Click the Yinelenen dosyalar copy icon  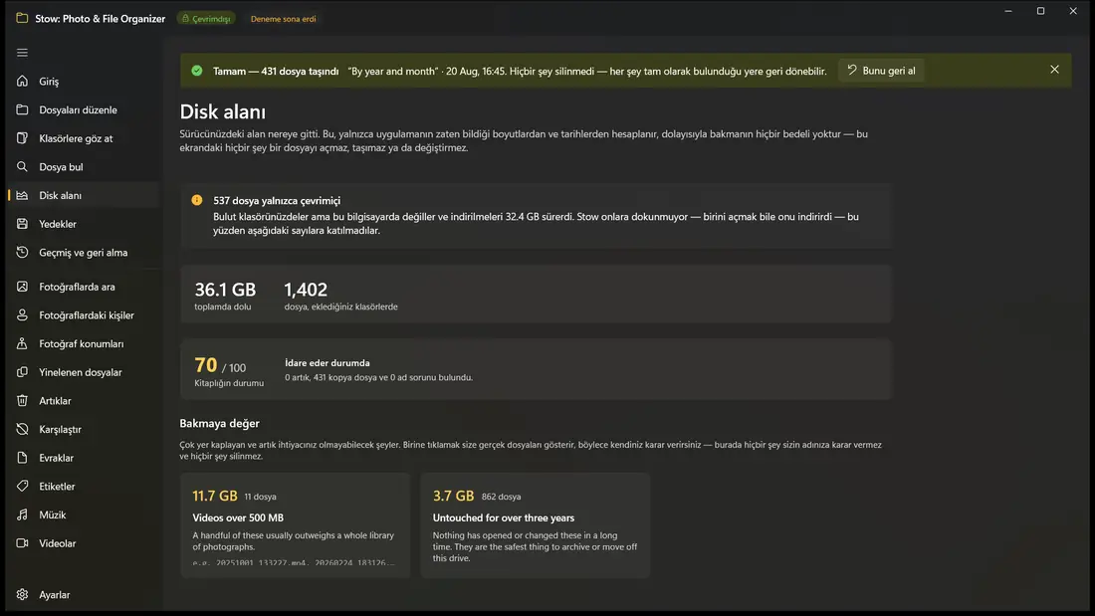[x=22, y=372]
